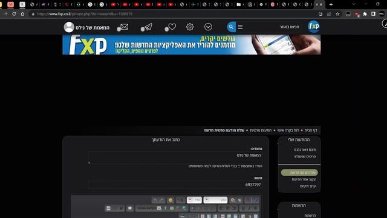Open the font size dropdown in editor

click(x=194, y=200)
